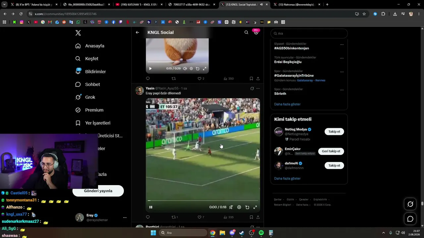Screen dimensions: 424x238
Task: Seek in the hamster video progress bar
Action: [177, 62]
